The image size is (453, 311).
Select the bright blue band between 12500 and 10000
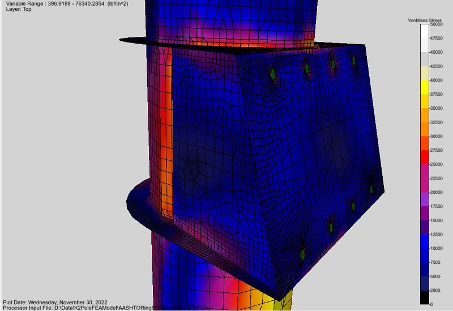(425, 241)
